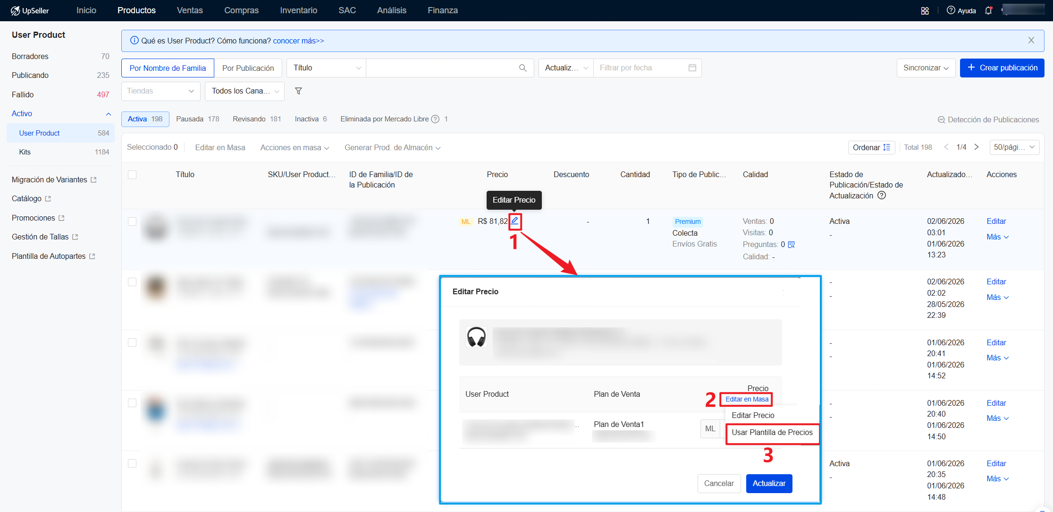Viewport: 1053px width, 512px height.
Task: Click the search text input field
Action: (442, 68)
